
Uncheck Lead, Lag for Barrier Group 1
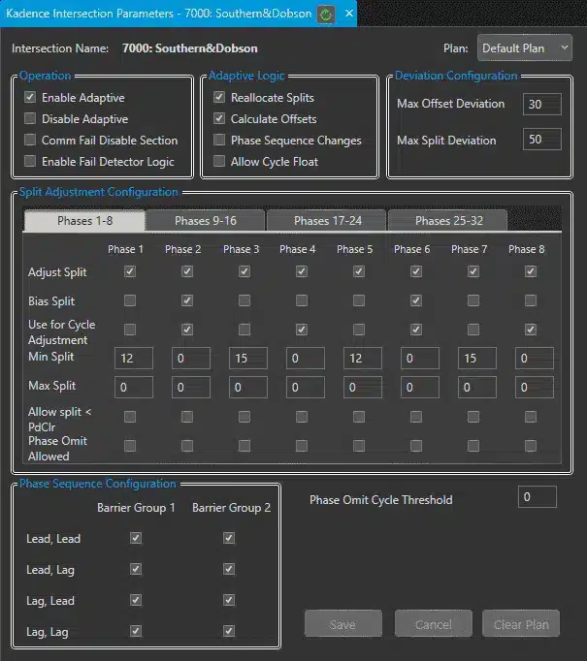click(136, 569)
